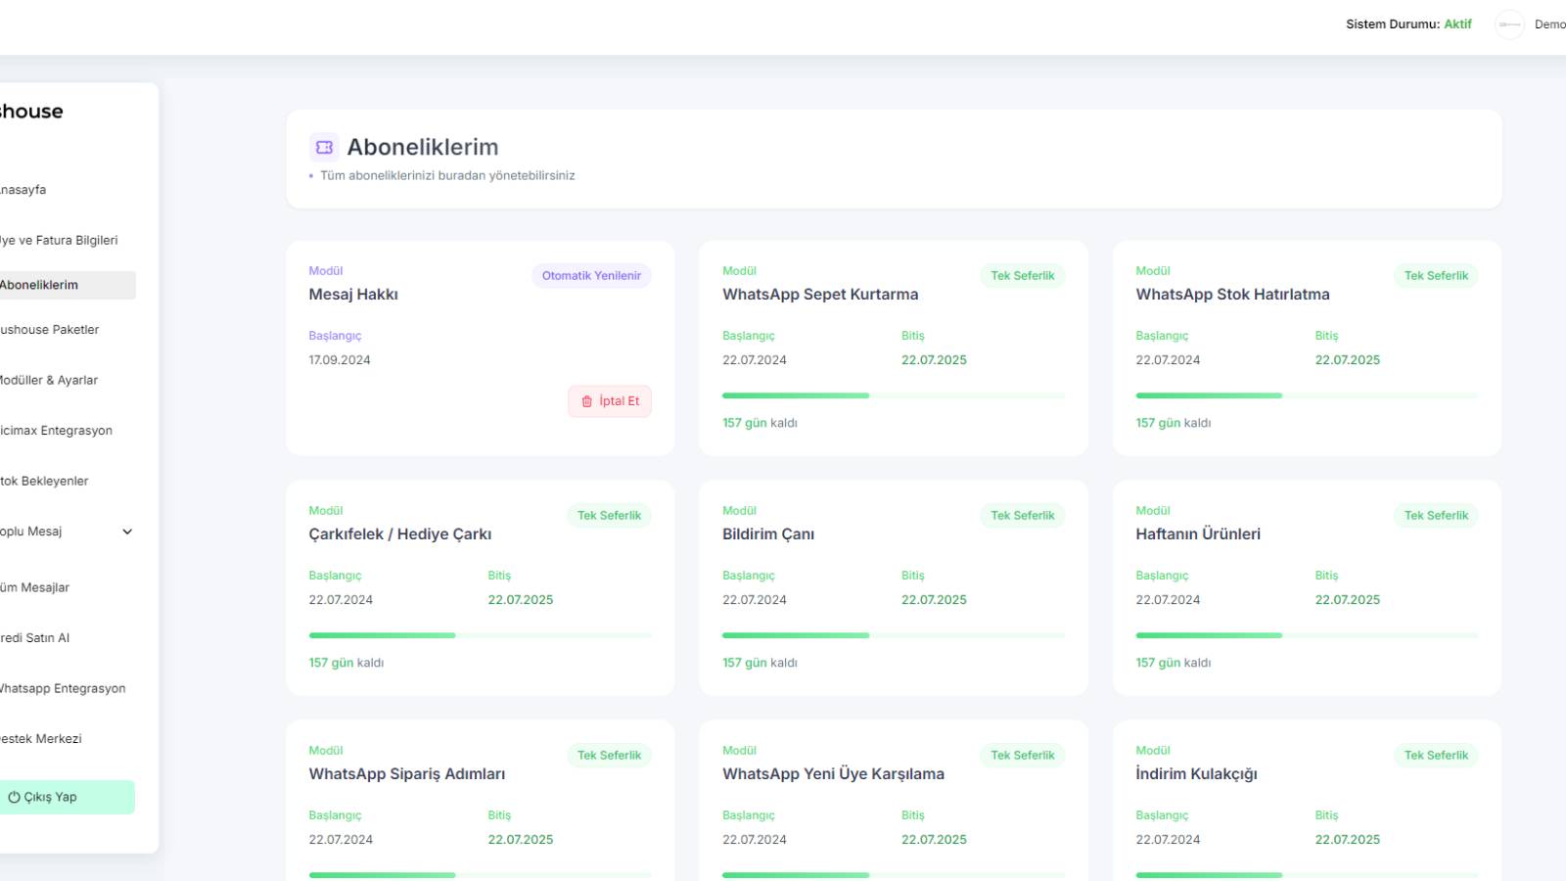Open Paketler page in the sidebar

pyautogui.click(x=49, y=330)
